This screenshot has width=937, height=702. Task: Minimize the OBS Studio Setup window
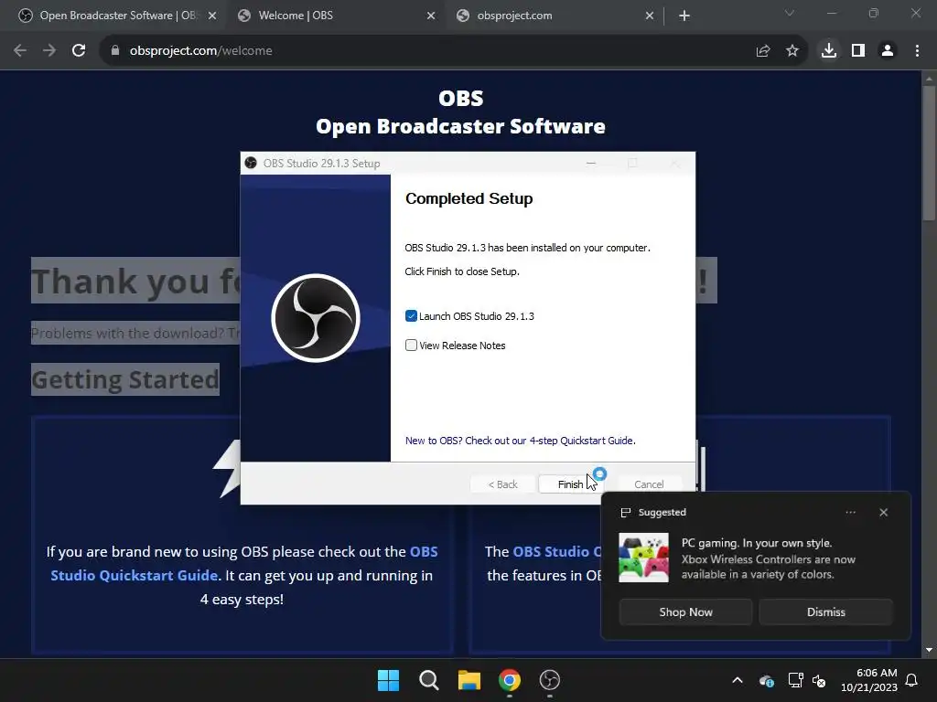tap(591, 163)
